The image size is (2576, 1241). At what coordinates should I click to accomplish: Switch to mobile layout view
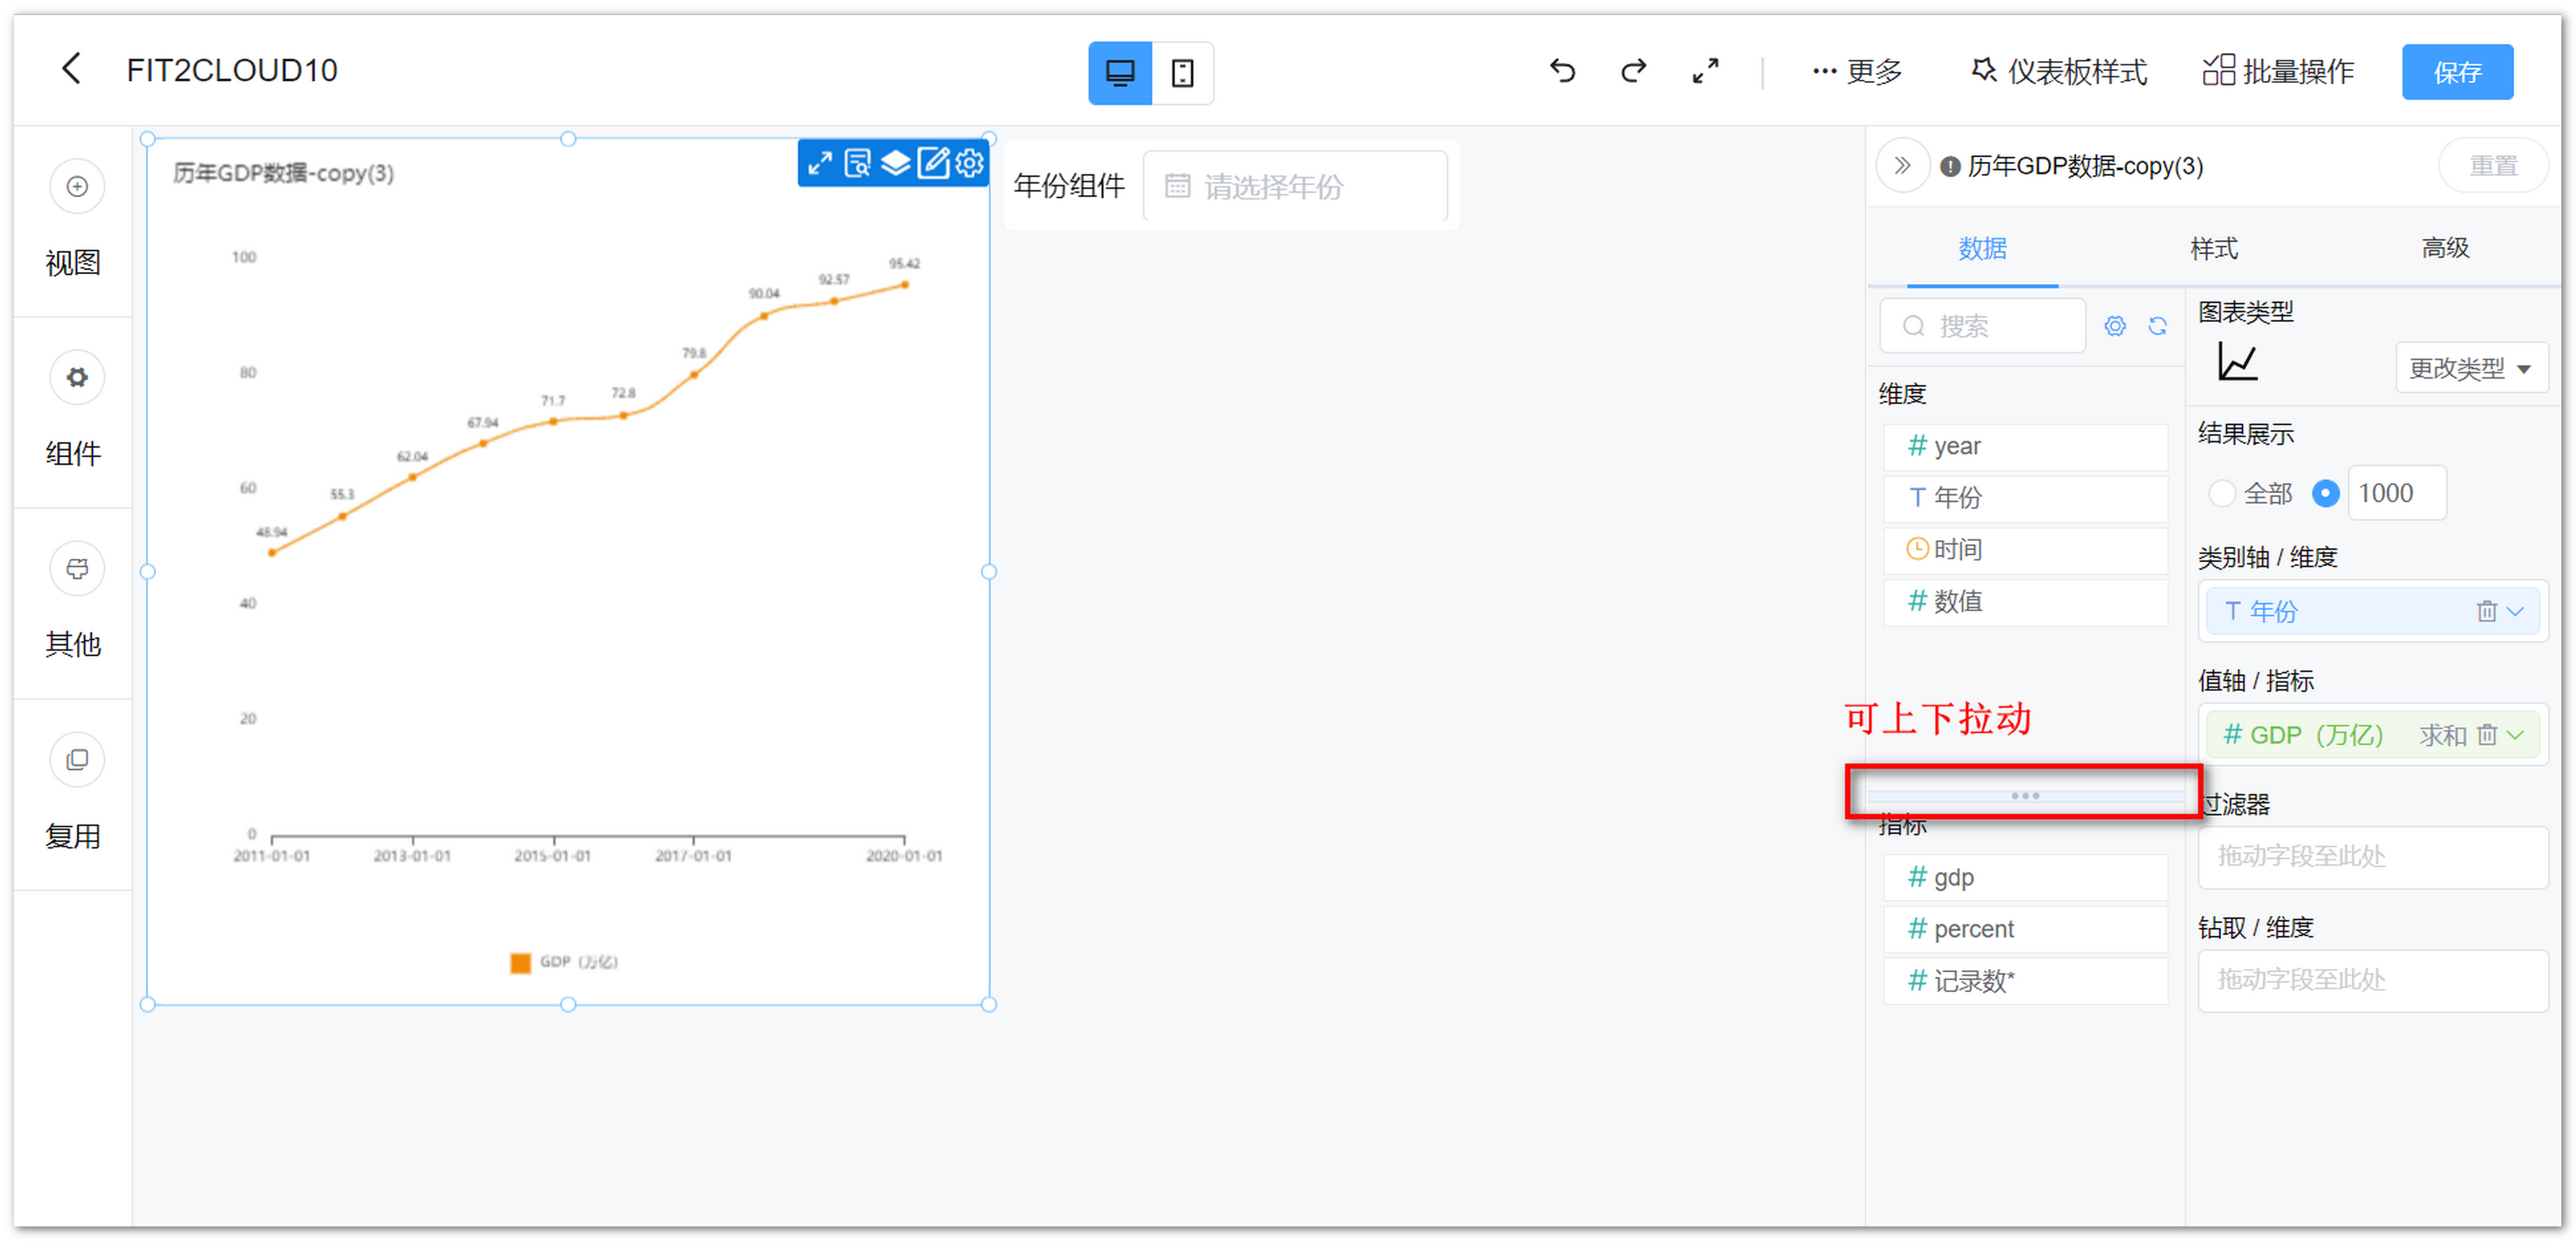1182,73
